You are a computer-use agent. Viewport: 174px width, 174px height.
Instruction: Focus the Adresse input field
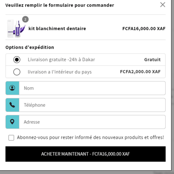coord(92,122)
